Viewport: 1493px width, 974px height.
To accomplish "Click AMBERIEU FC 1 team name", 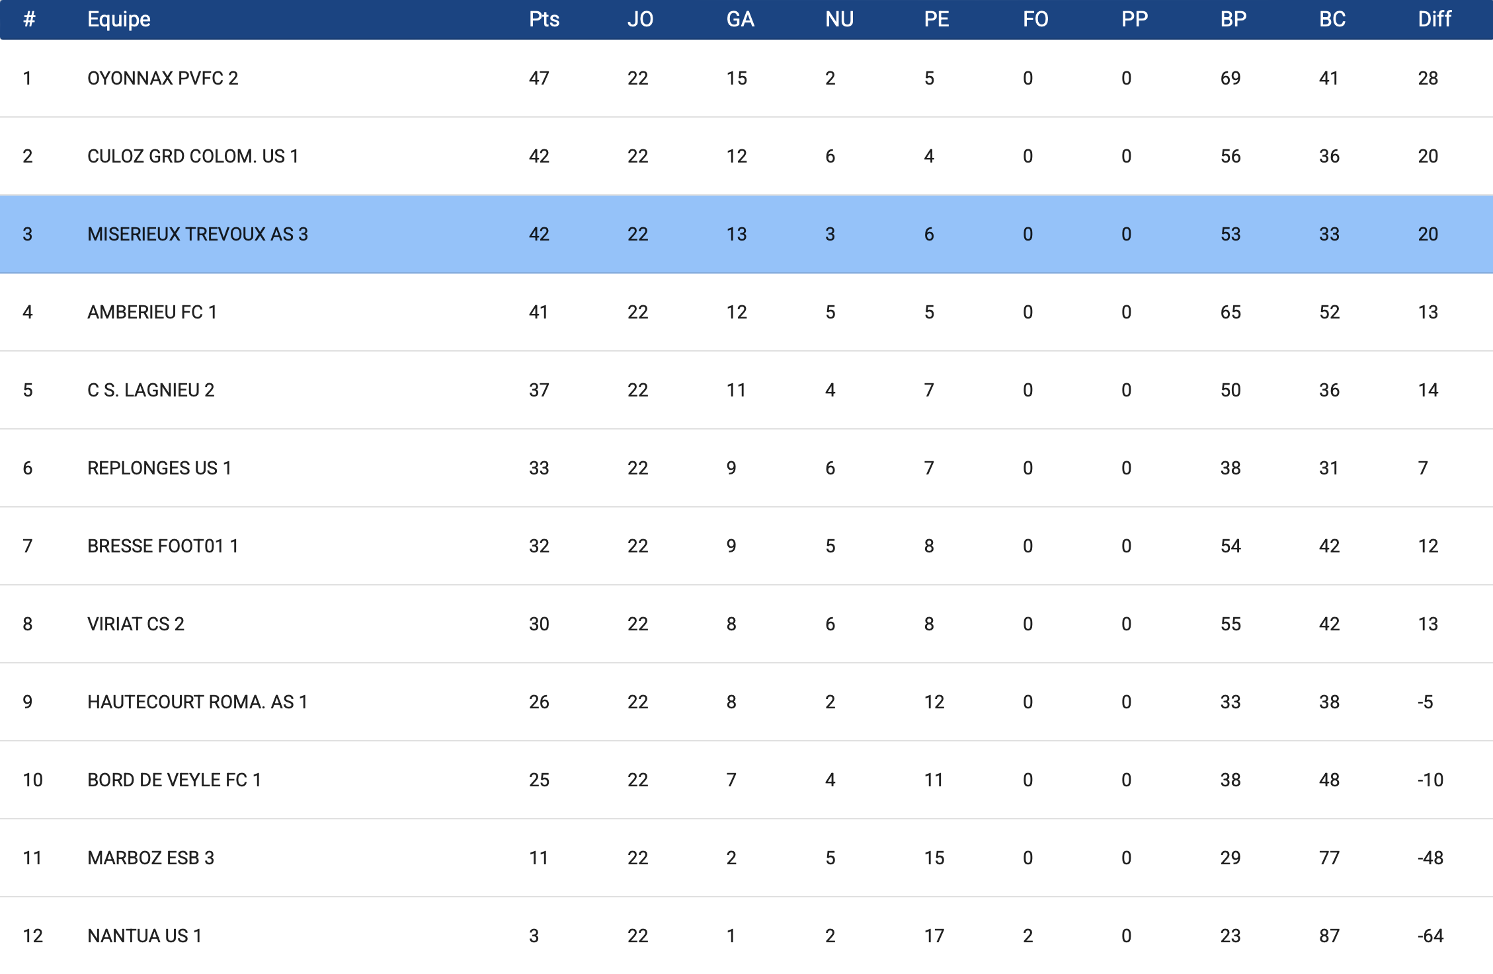I will (x=152, y=312).
